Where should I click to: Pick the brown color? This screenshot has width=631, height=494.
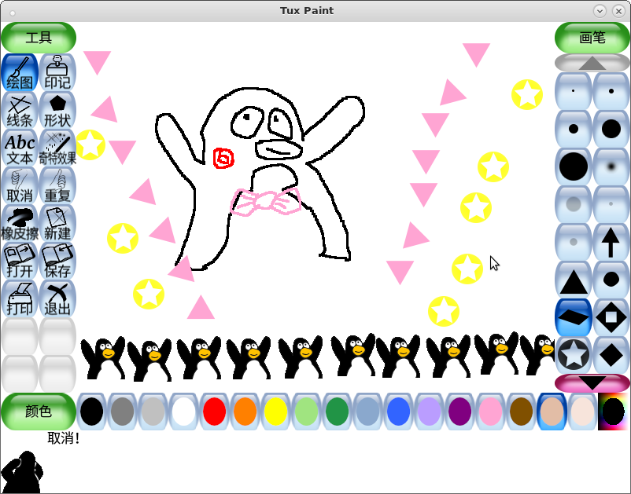coord(521,412)
